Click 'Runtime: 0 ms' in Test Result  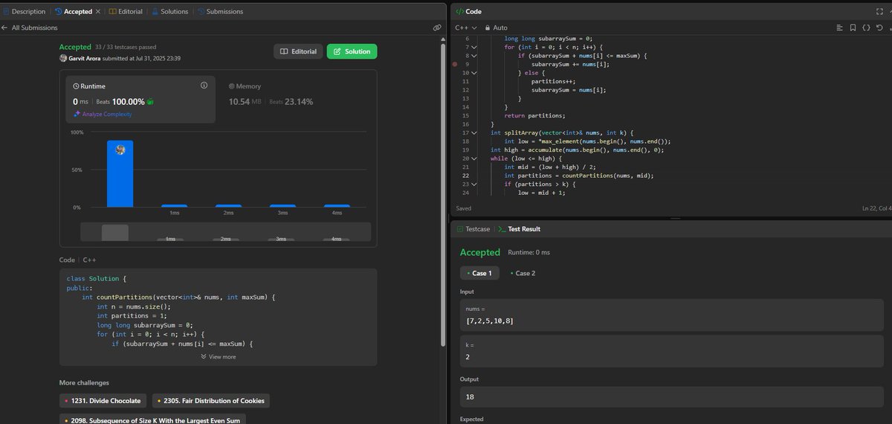[x=529, y=253]
